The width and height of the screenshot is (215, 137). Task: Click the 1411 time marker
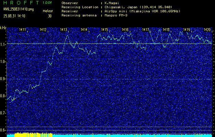coord(22,29)
